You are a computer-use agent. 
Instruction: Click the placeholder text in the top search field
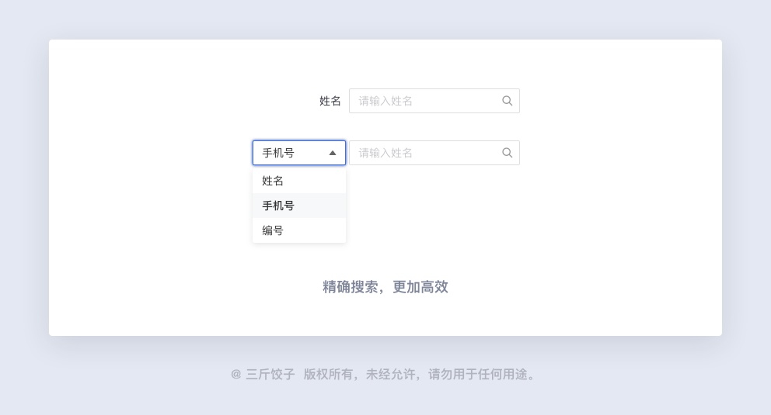[385, 101]
